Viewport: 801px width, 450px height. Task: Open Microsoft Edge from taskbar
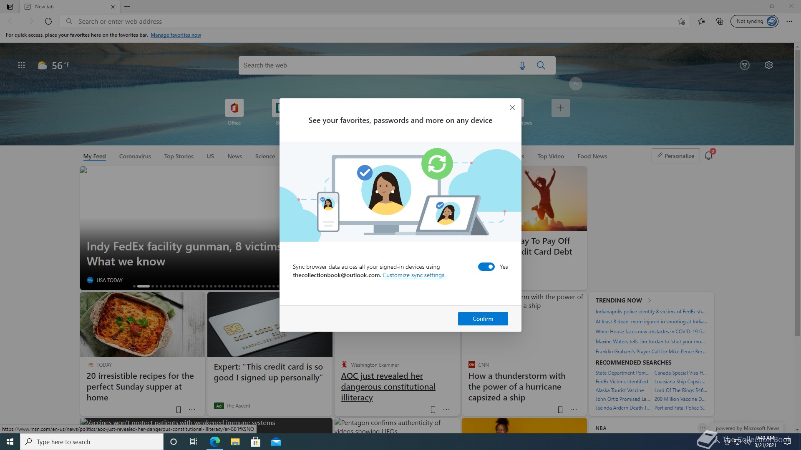(x=215, y=442)
